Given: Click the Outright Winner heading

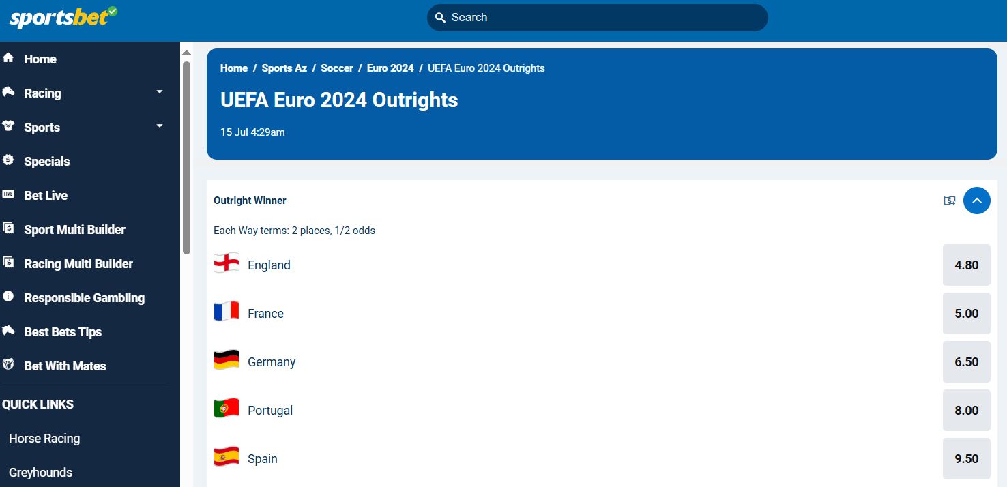Looking at the screenshot, I should coord(250,201).
